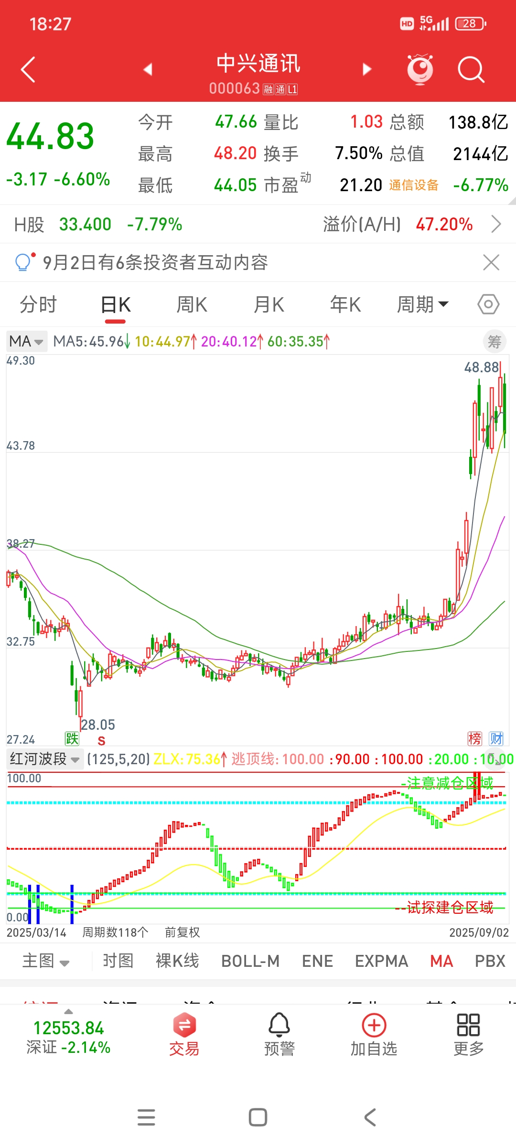Tap the 融 margin trading badge
Screen dimensions: 516x1147
tap(268, 89)
